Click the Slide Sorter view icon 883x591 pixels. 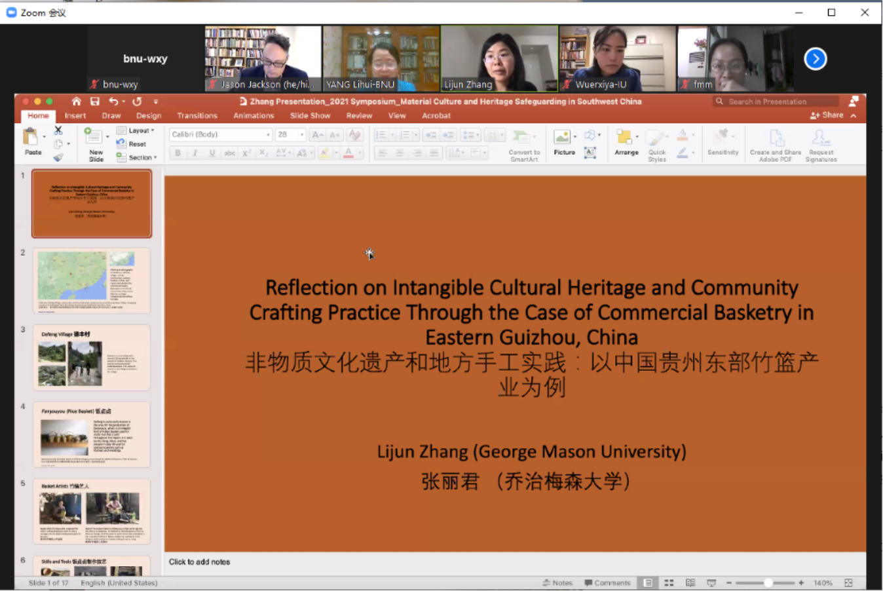tap(669, 582)
